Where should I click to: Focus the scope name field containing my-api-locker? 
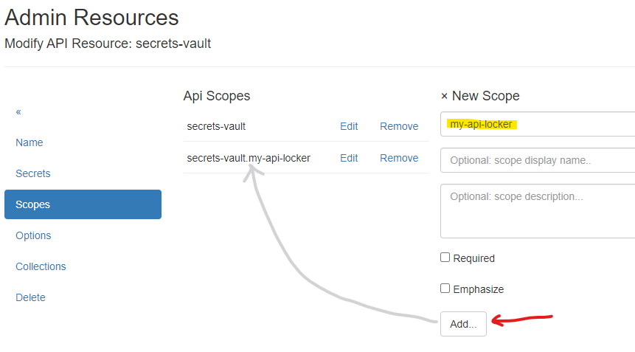pos(538,124)
